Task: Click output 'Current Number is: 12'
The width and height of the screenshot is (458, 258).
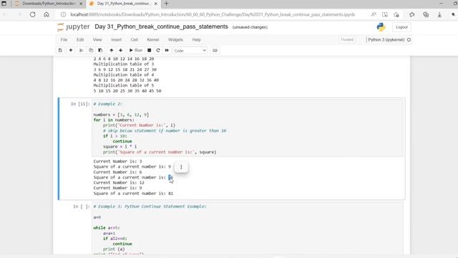Action: point(119,183)
